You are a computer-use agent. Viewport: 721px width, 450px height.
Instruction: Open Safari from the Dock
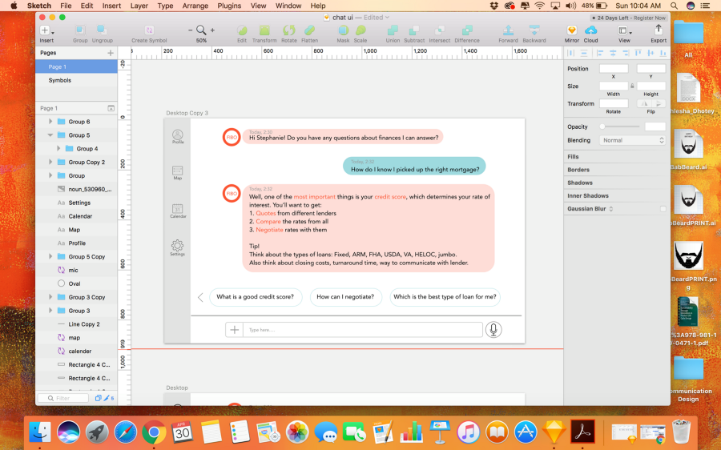[x=126, y=432]
